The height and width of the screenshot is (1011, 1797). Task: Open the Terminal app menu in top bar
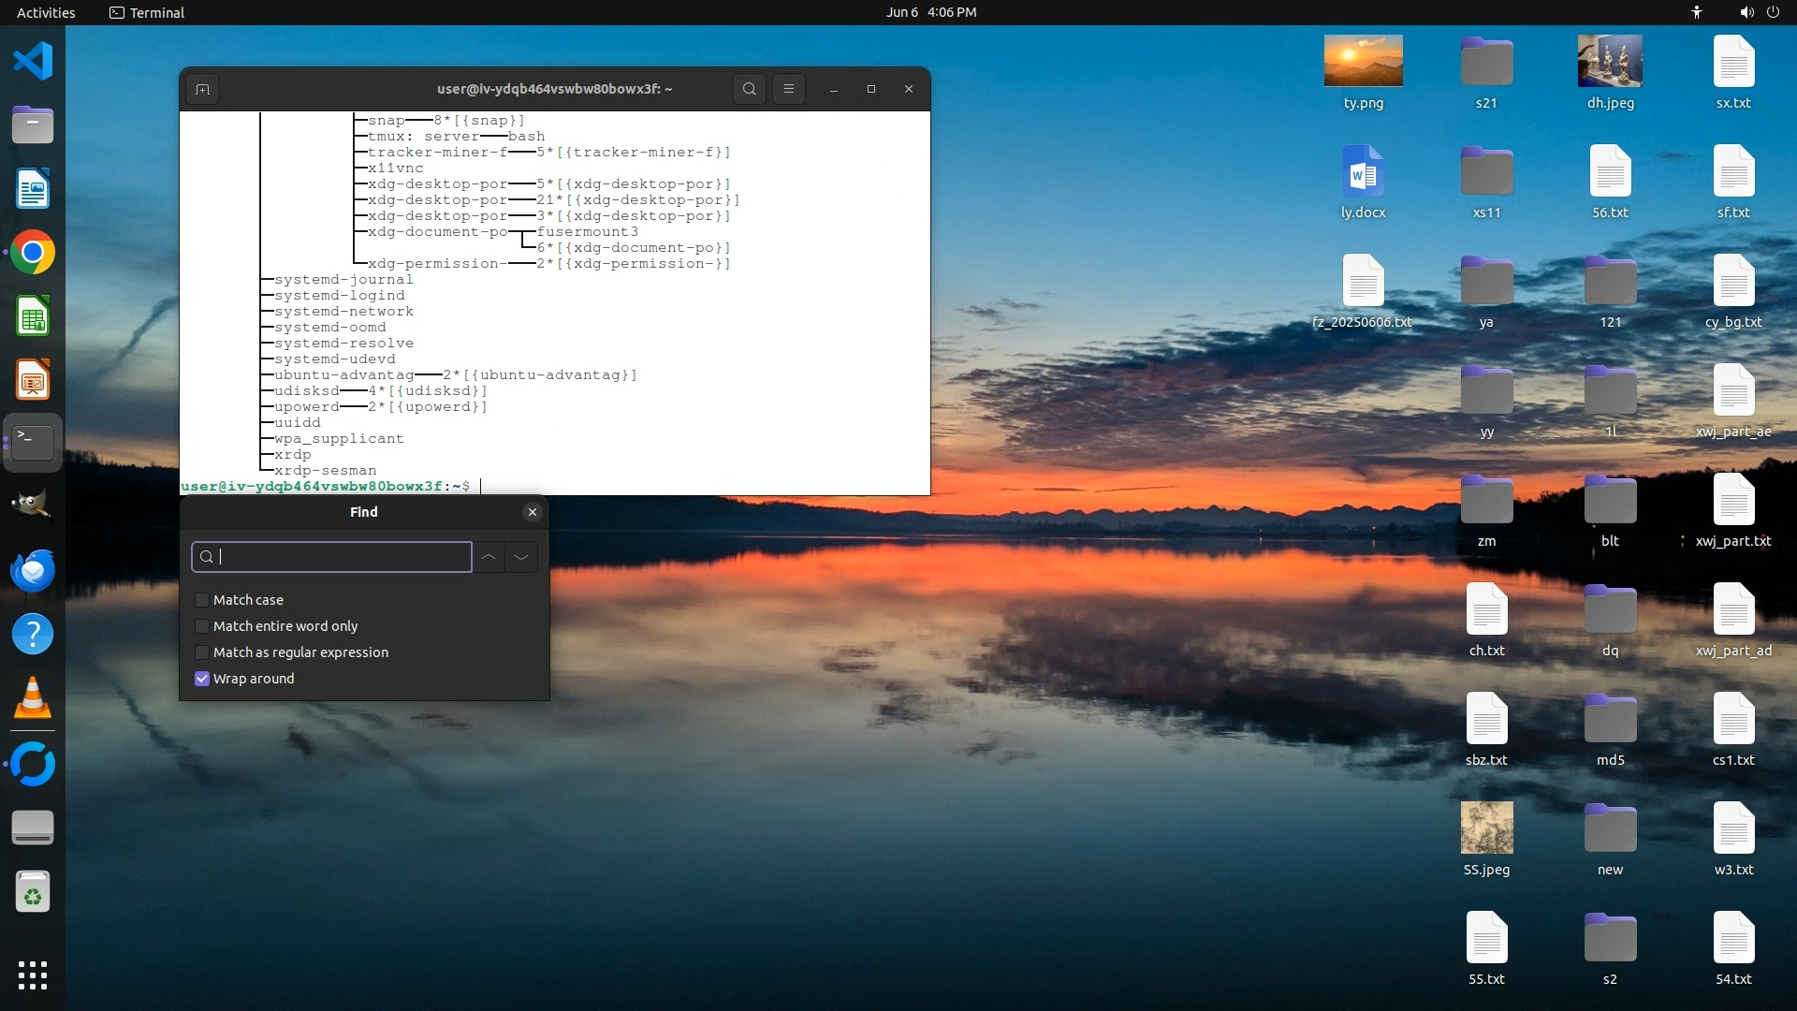tap(147, 12)
